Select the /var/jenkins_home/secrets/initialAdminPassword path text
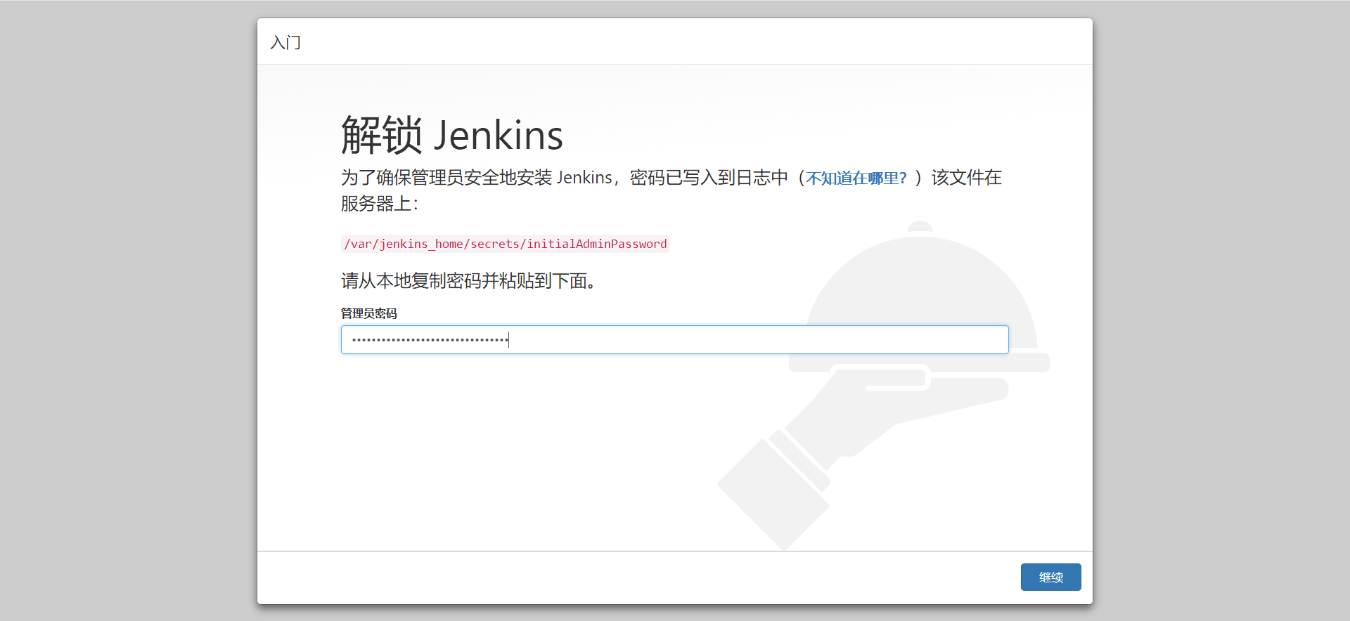Viewport: 1350px width, 621px height. (x=506, y=244)
